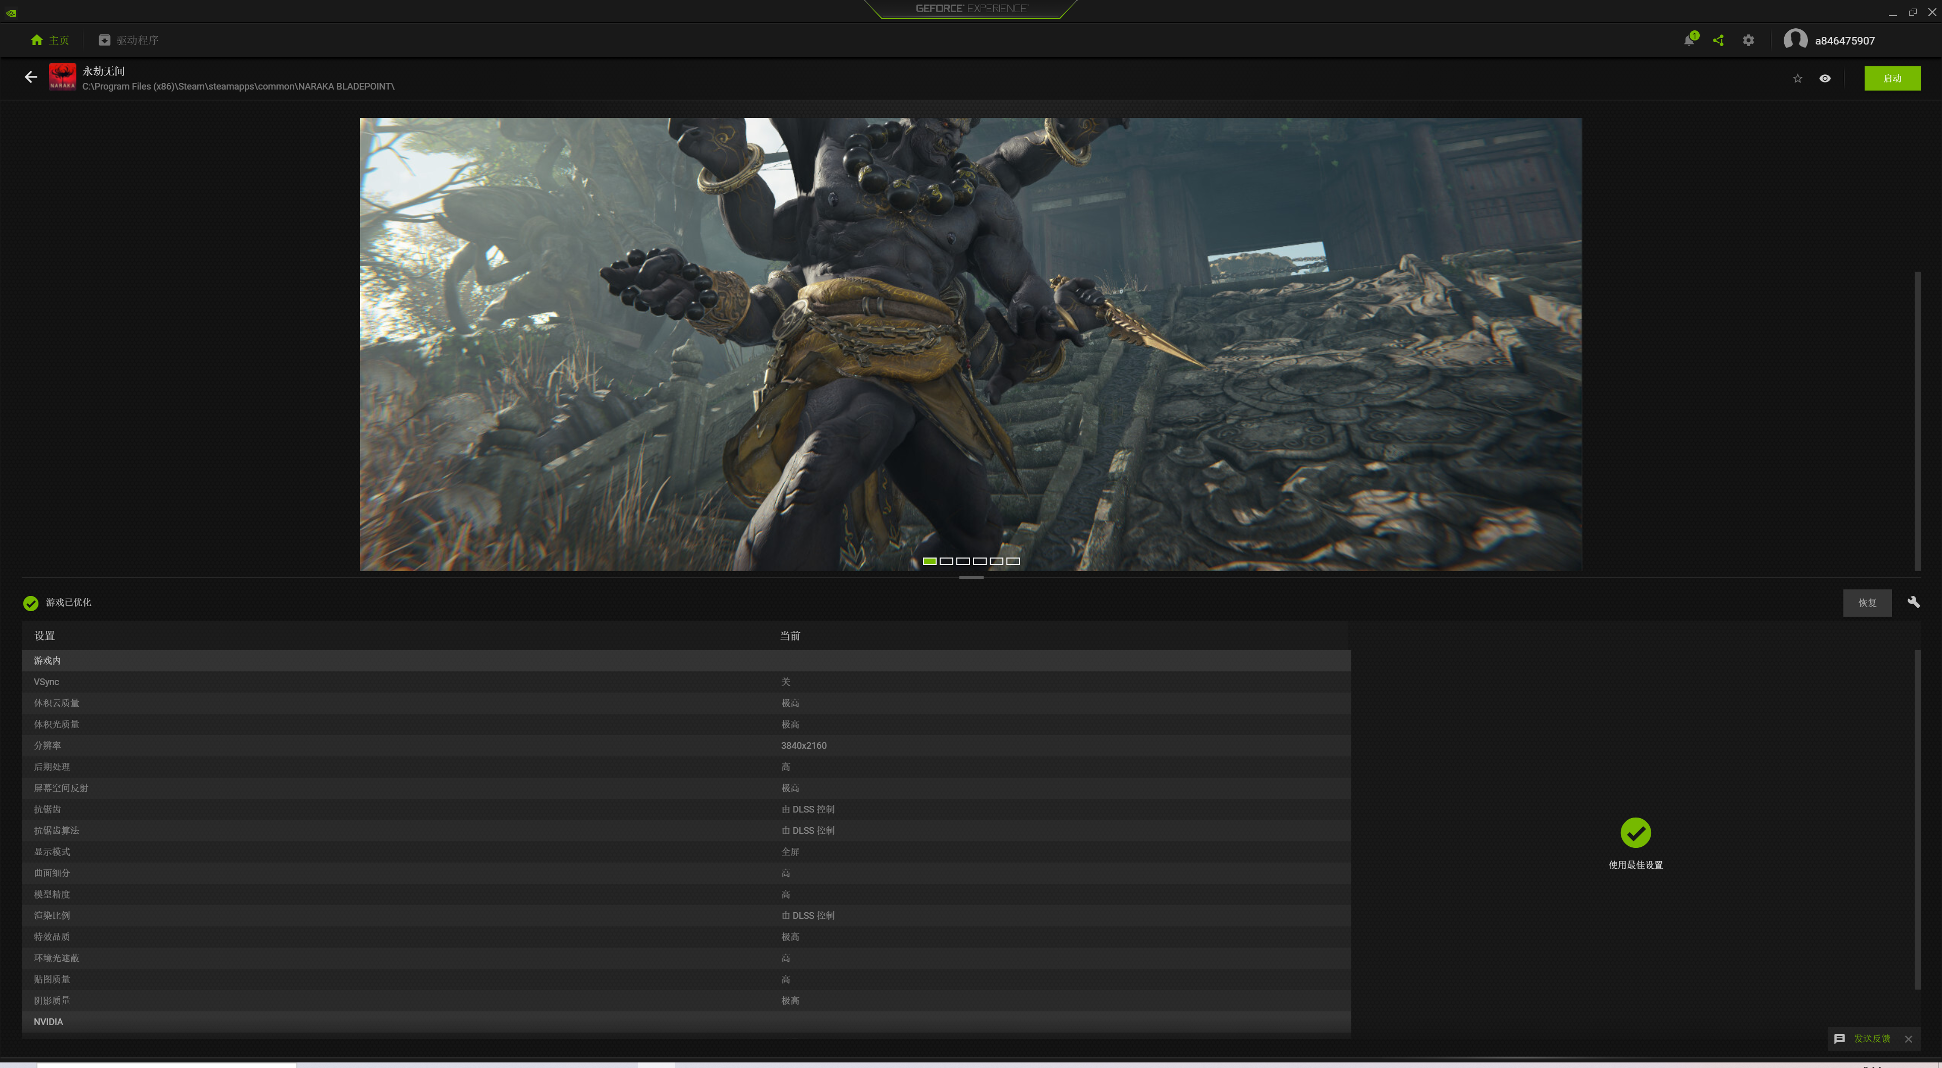Click the account name a846475907

click(1844, 41)
